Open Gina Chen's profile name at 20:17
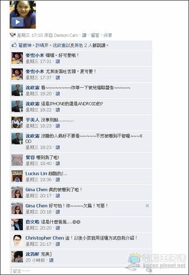189x275 pixels. point(36,190)
